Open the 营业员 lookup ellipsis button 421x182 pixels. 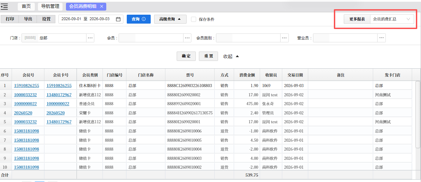382,38
